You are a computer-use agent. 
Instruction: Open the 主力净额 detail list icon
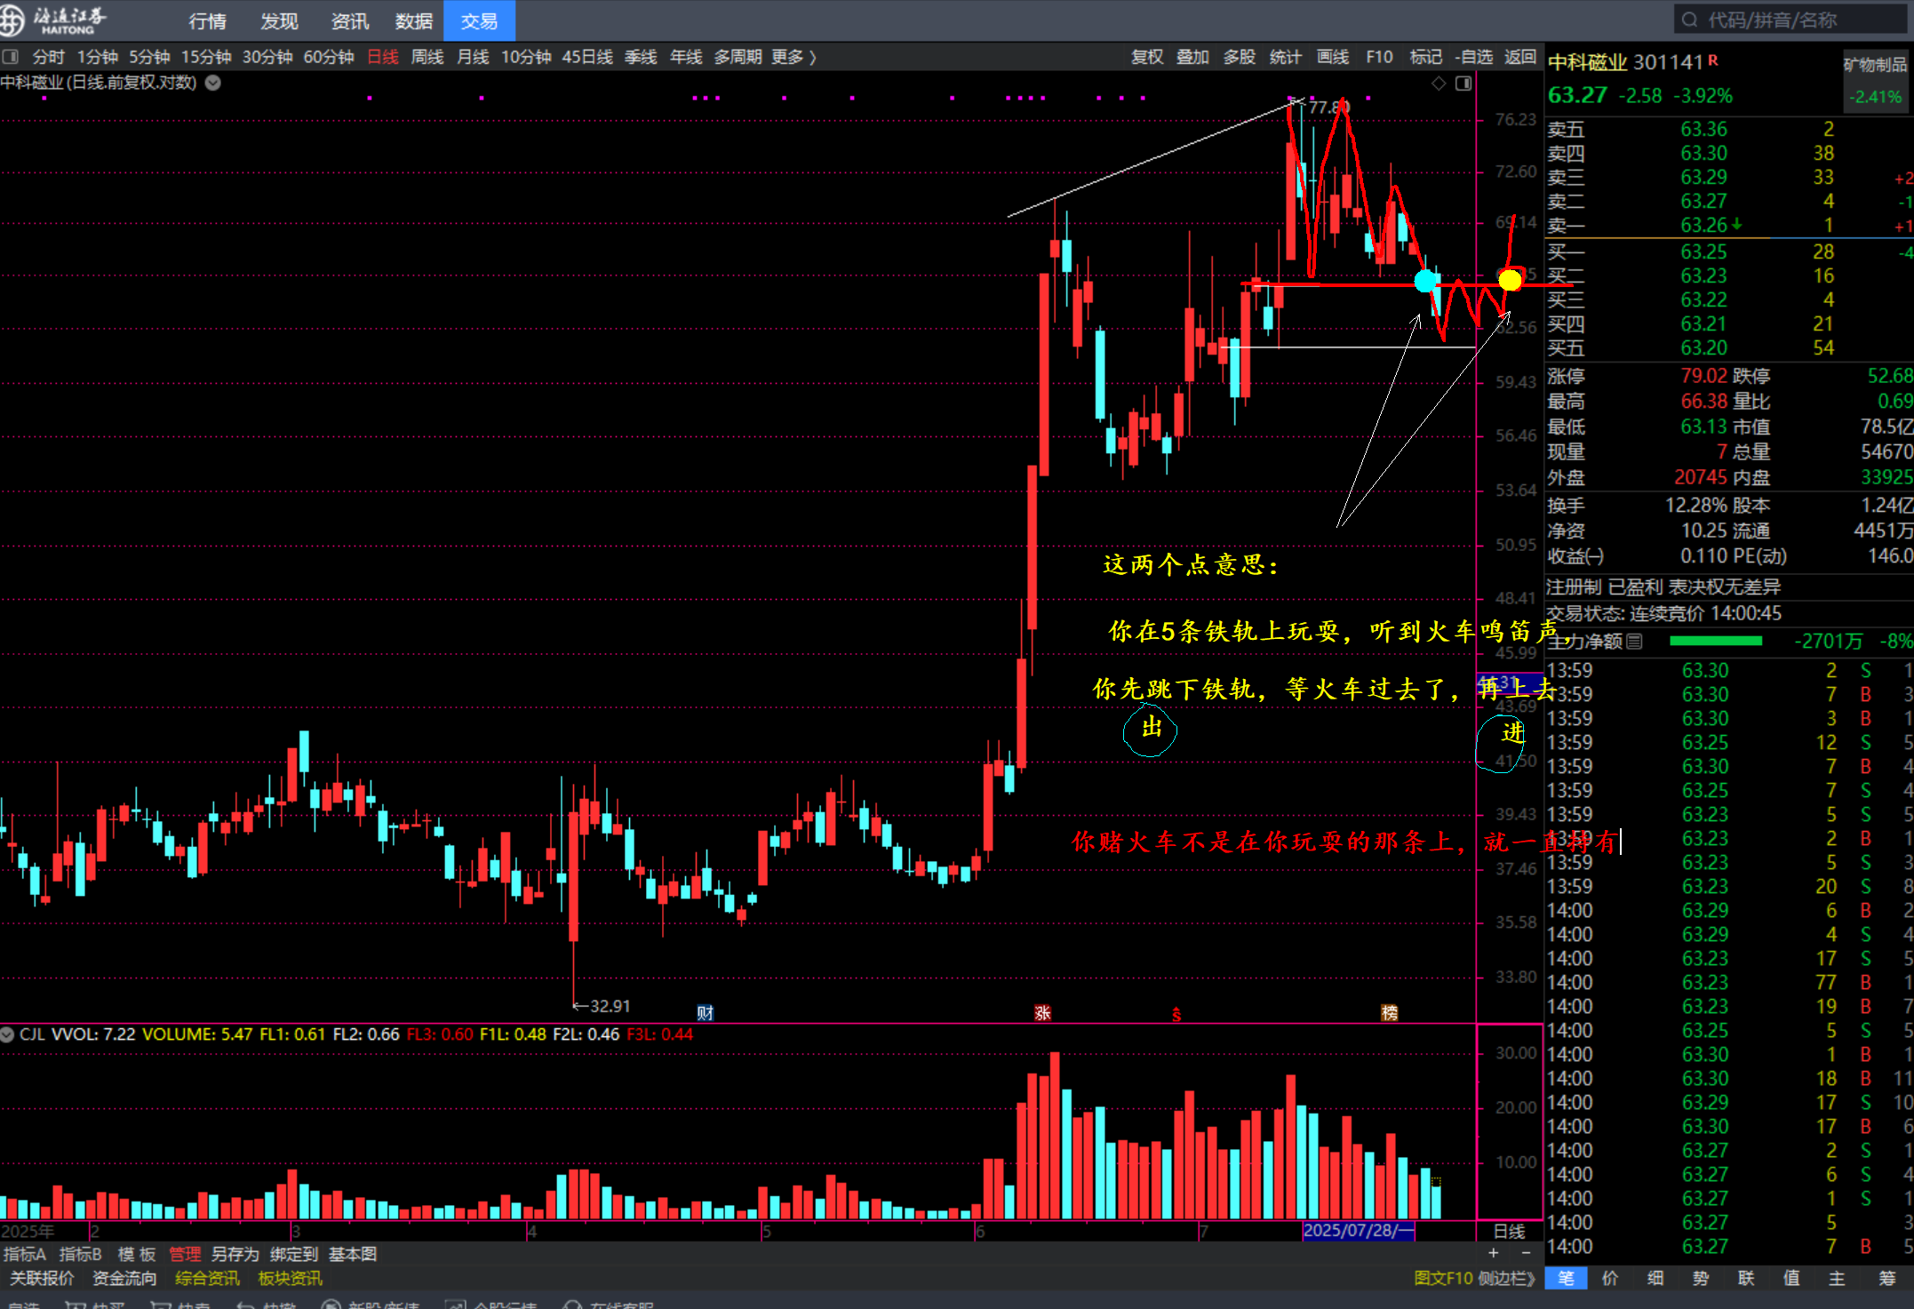(1634, 642)
